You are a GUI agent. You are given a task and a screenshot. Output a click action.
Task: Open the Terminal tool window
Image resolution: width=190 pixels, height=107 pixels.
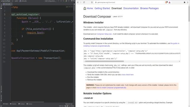pos(21,104)
